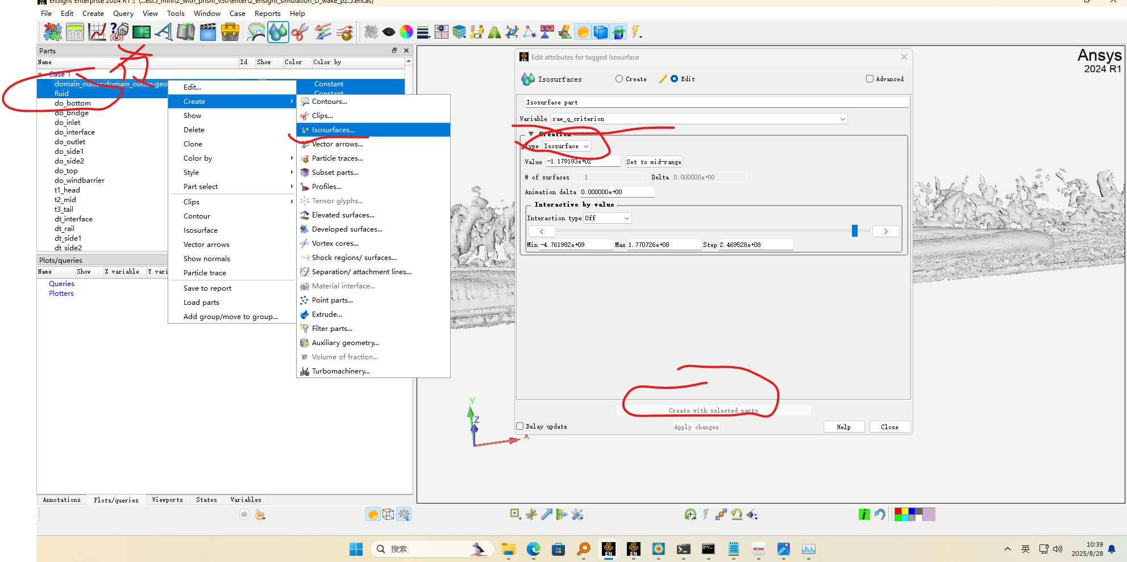The width and height of the screenshot is (1127, 562).
Task: Click the blue isosurface value slider handle
Action: tap(854, 230)
